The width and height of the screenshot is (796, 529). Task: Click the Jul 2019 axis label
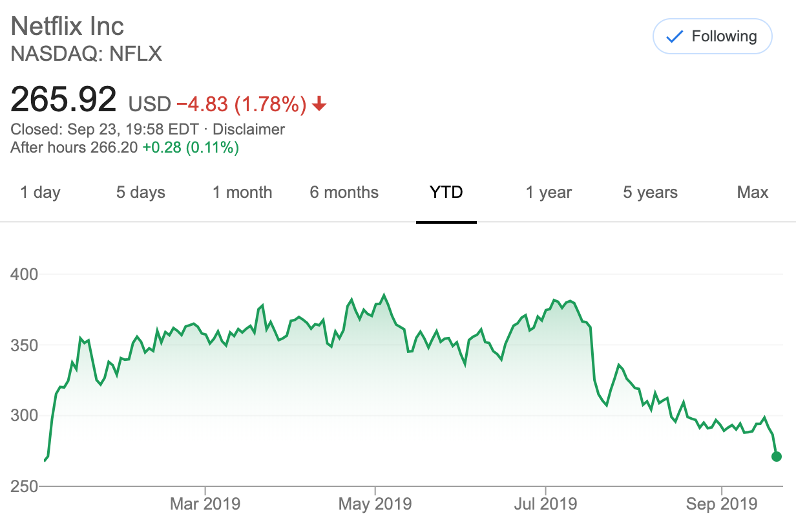[545, 503]
